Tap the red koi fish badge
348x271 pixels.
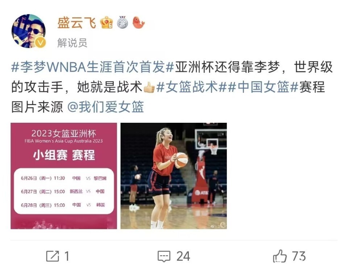[x=138, y=22]
